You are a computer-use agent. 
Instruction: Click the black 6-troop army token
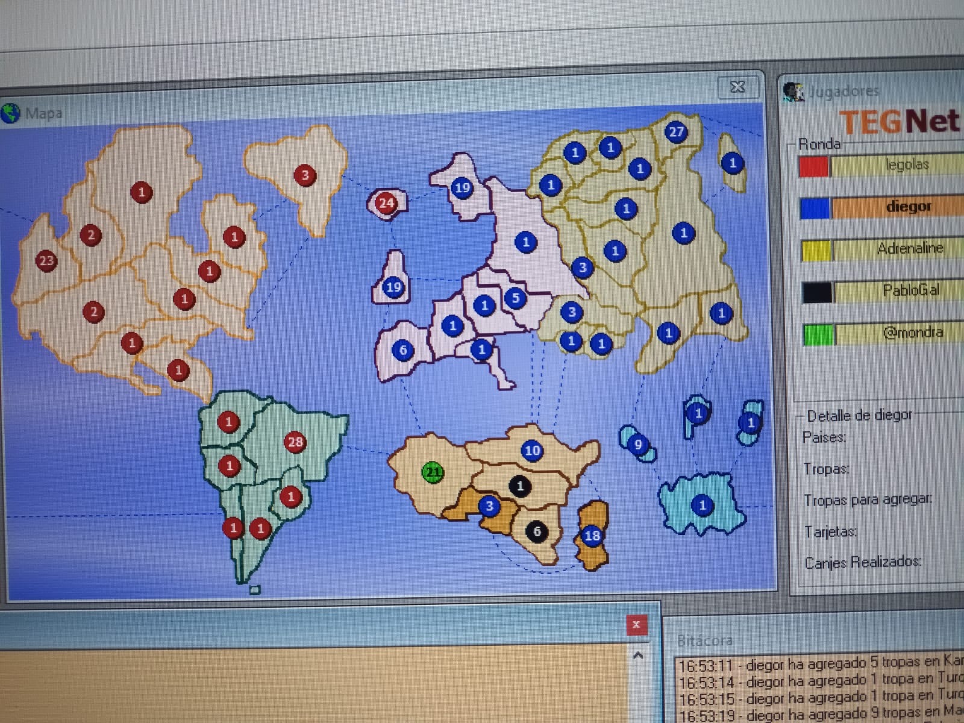(x=536, y=531)
